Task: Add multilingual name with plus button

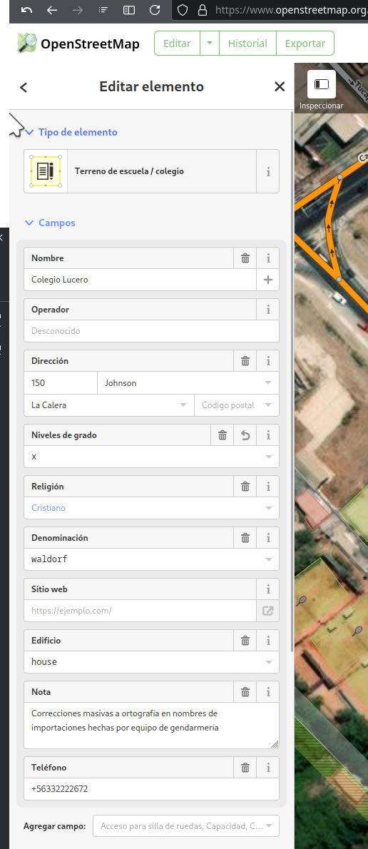Action: (268, 280)
